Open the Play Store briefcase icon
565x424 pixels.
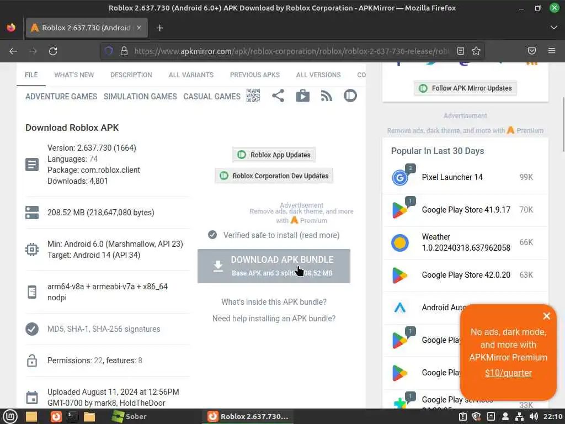[303, 96]
